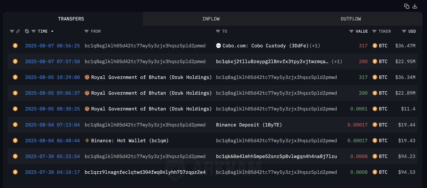The height and width of the screenshot is (188, 427).
Task: Open address bc1qk60e4lmhh5mpe52snr5p8vlwgqn4h4na8j7lzu
Action: click(276, 156)
